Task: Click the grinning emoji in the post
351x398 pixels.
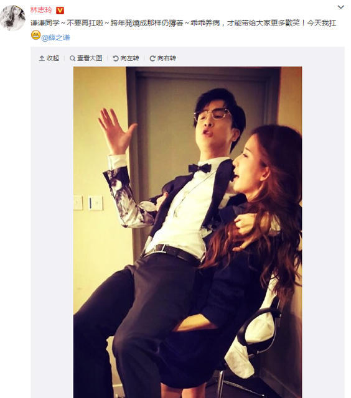Action: click(x=36, y=35)
